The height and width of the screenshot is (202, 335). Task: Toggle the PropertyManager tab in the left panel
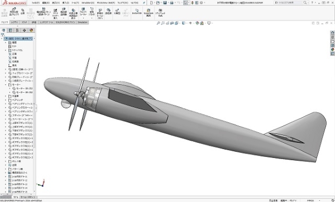click(x=10, y=30)
